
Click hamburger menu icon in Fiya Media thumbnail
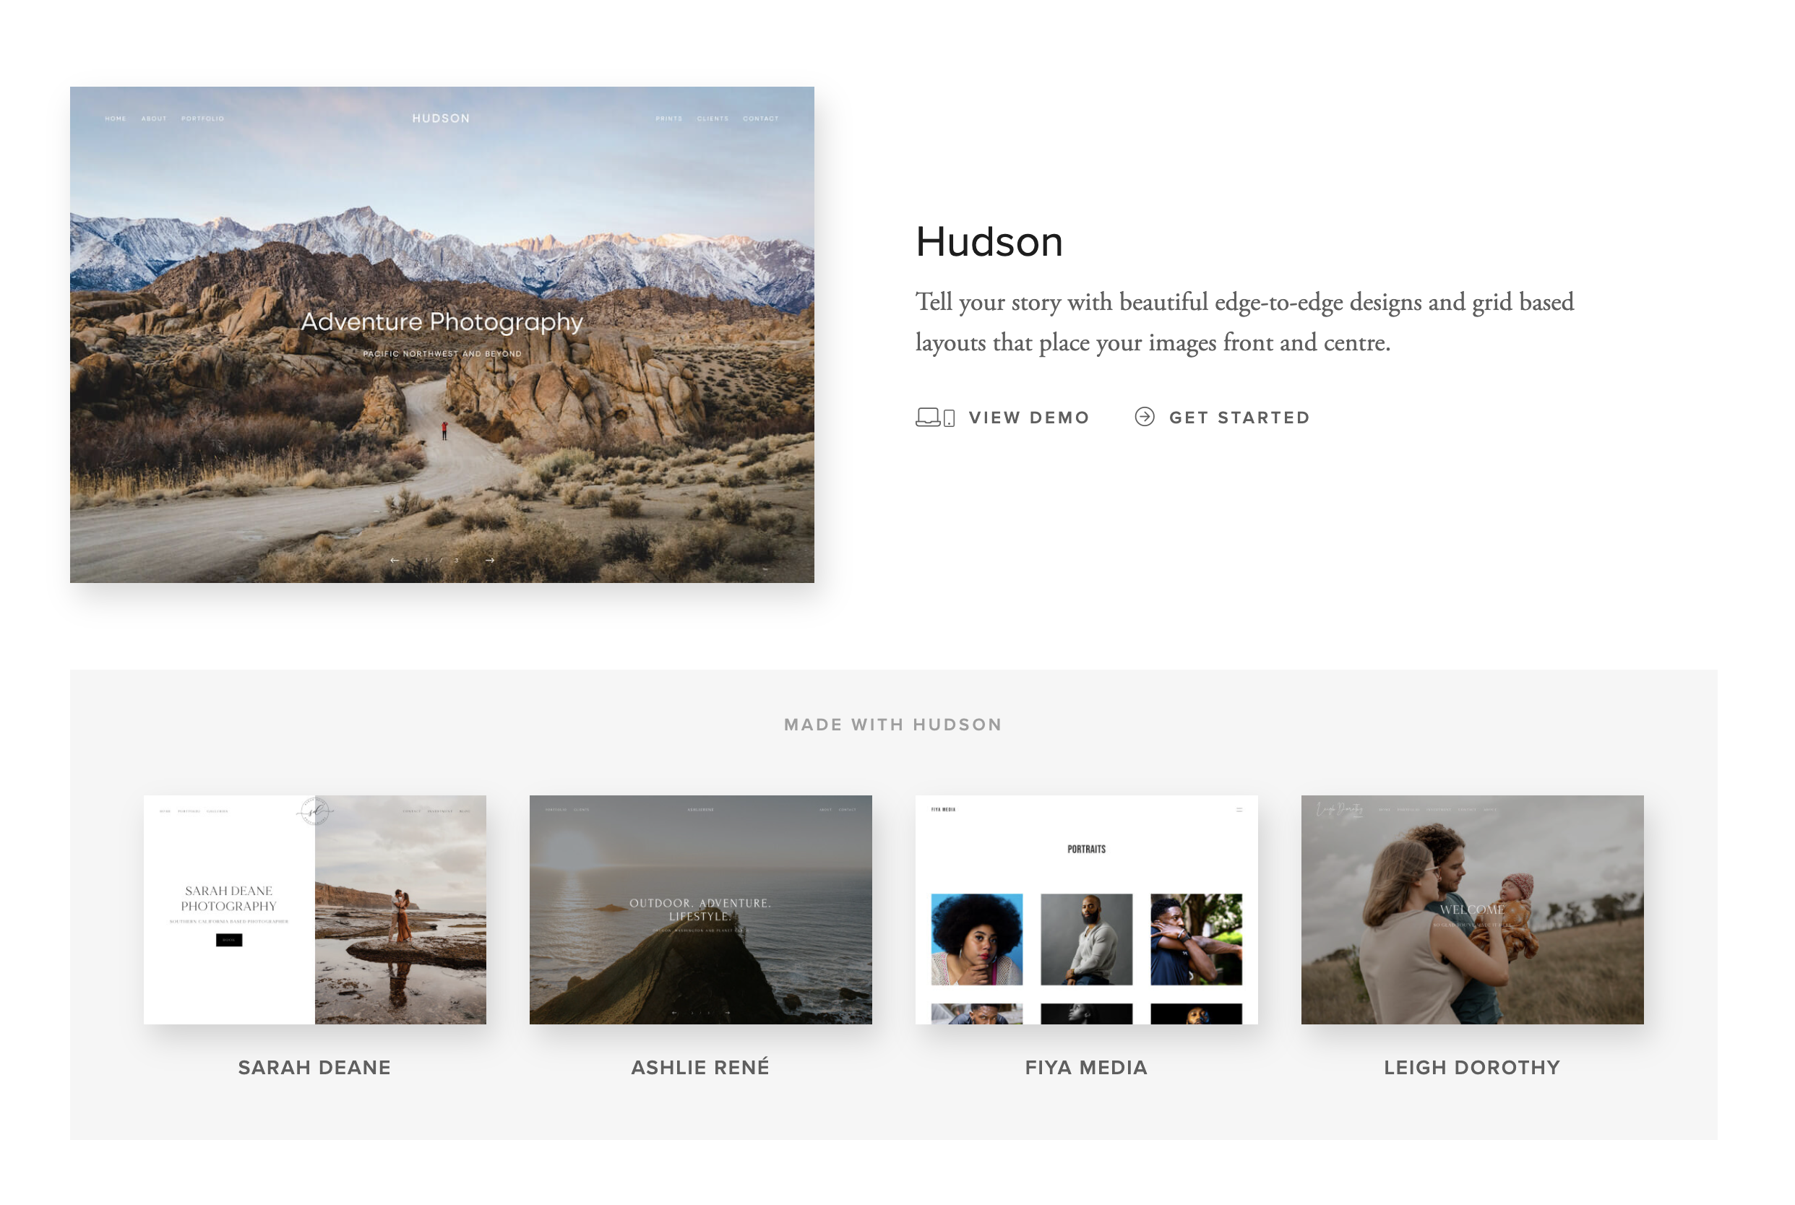coord(1239,809)
